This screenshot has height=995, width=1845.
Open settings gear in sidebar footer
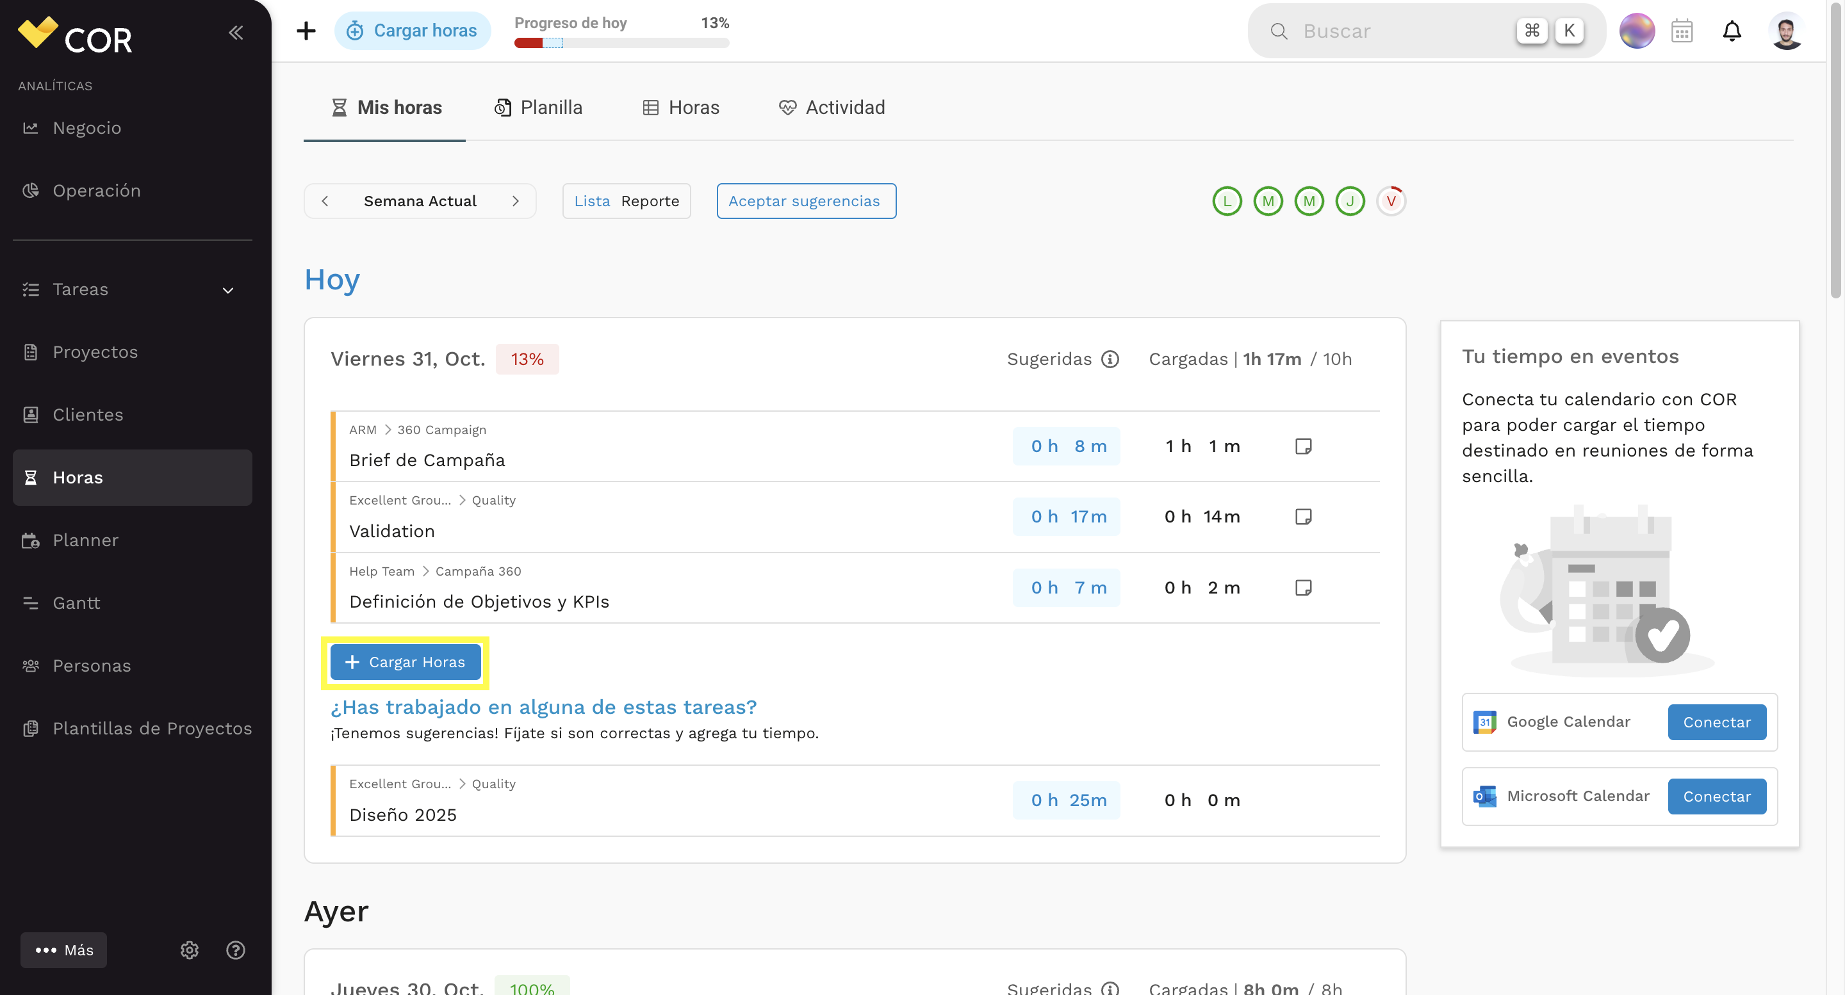(x=189, y=950)
